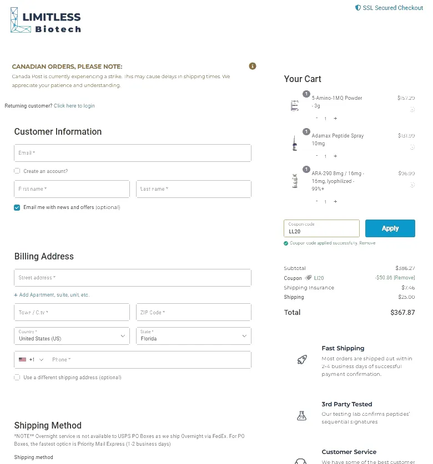This screenshot has height=464, width=433.
Task: Click the Limitless Biotech logo
Action: (46, 20)
